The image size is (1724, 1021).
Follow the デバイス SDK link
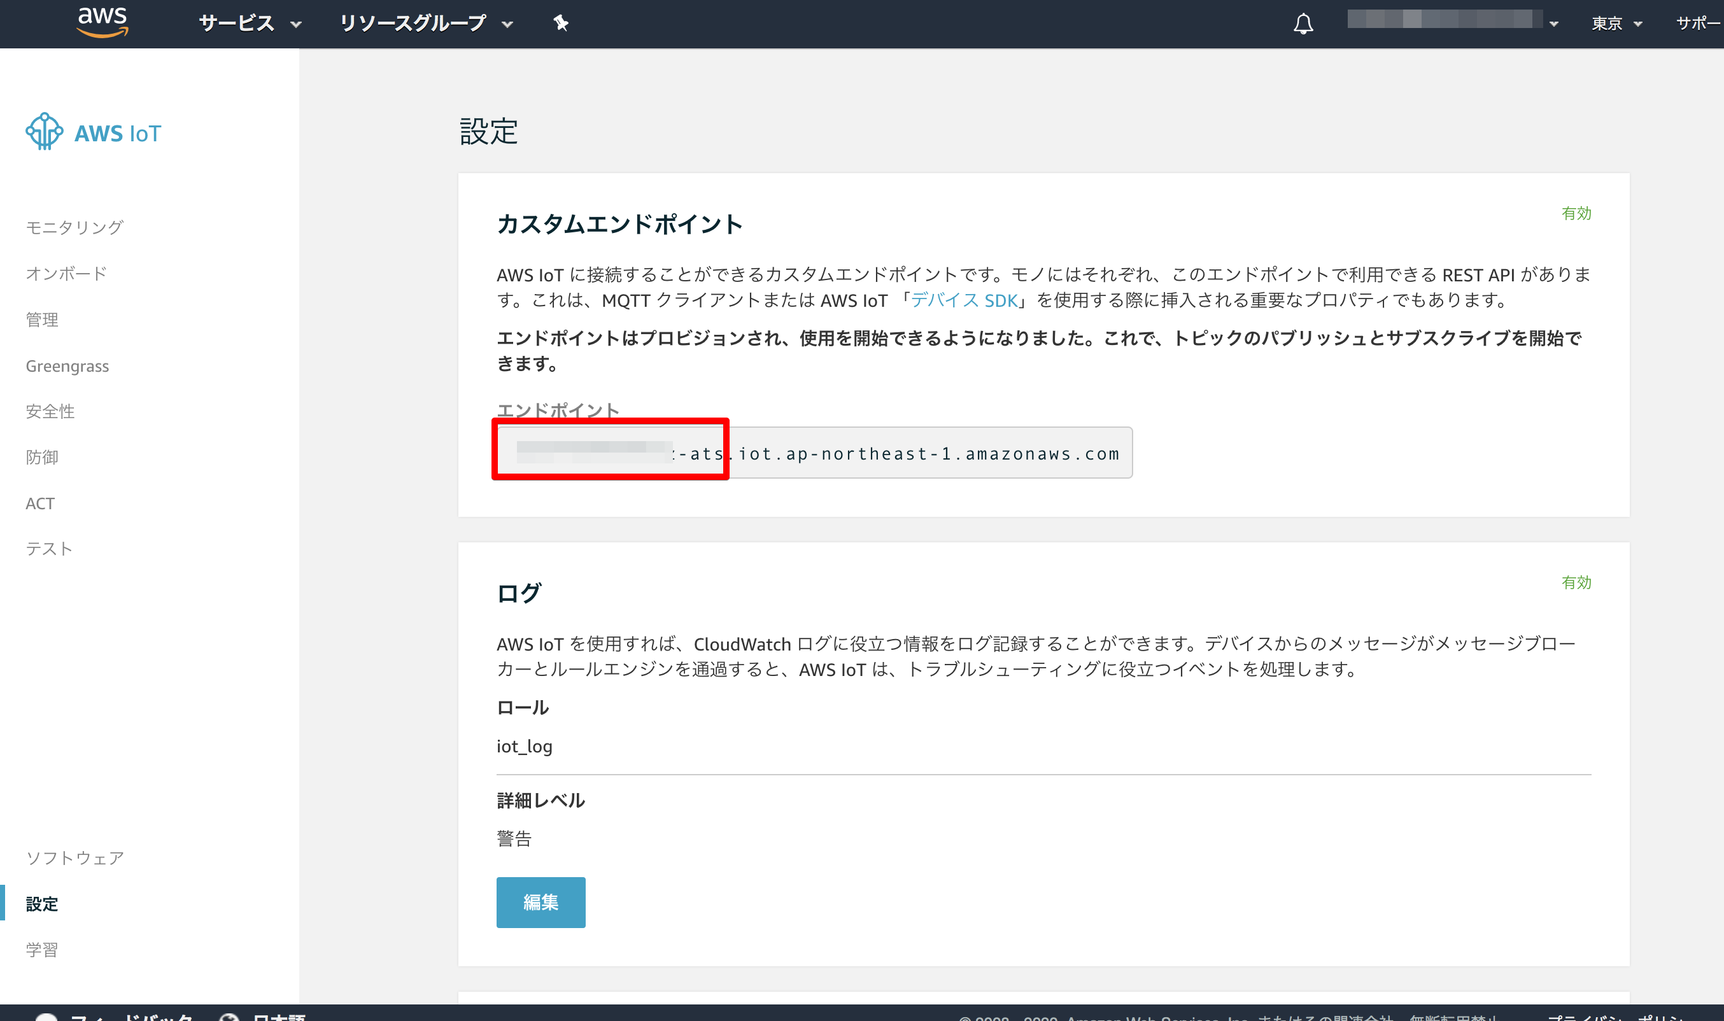tap(964, 300)
